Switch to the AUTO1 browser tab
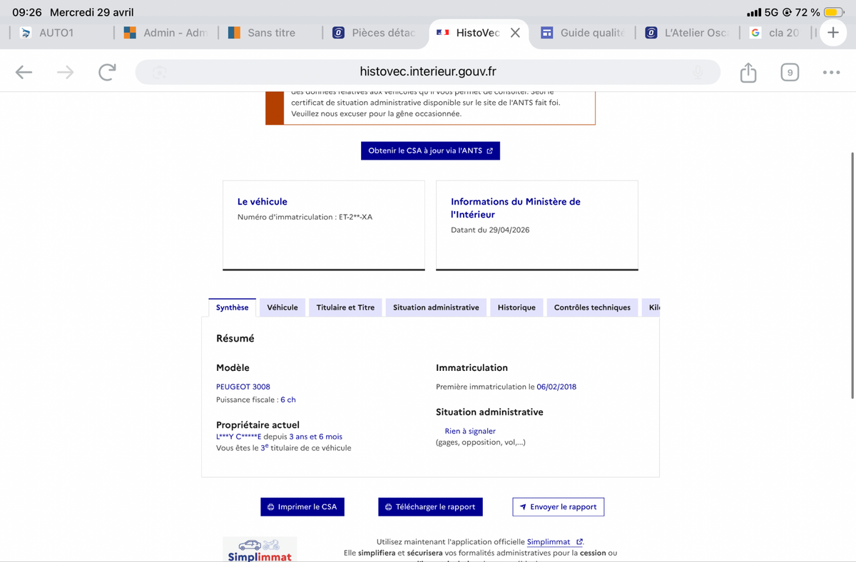The width and height of the screenshot is (856, 562). tap(57, 33)
